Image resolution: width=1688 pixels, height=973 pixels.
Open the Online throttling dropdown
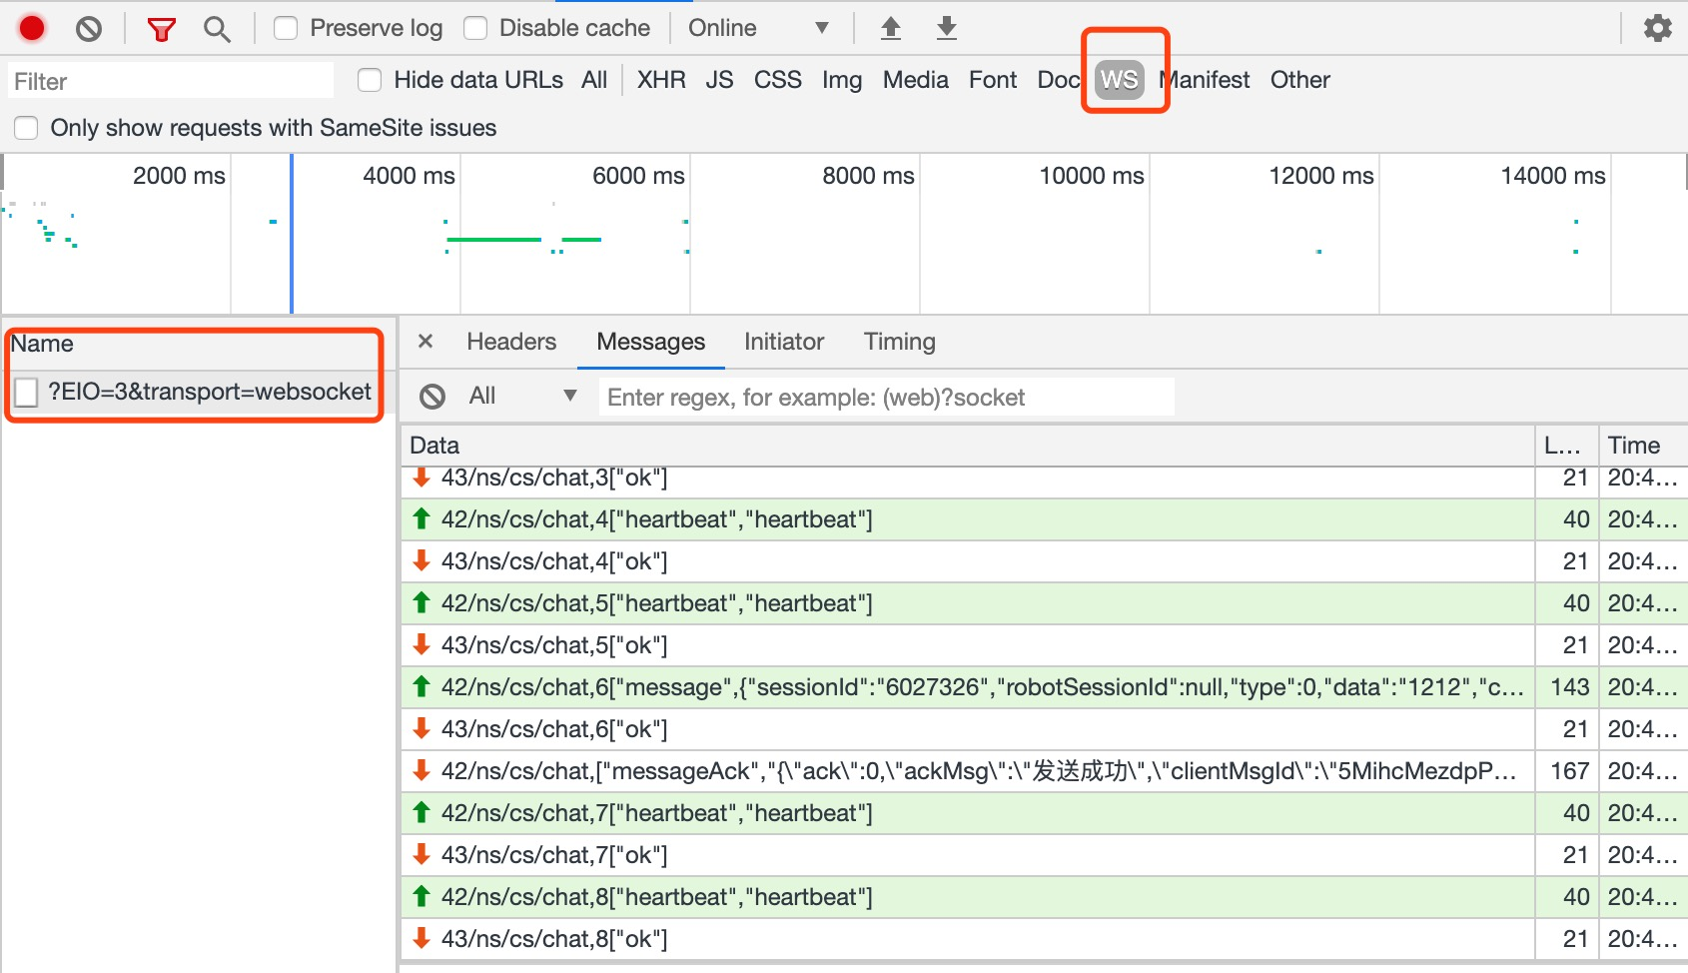click(x=758, y=28)
